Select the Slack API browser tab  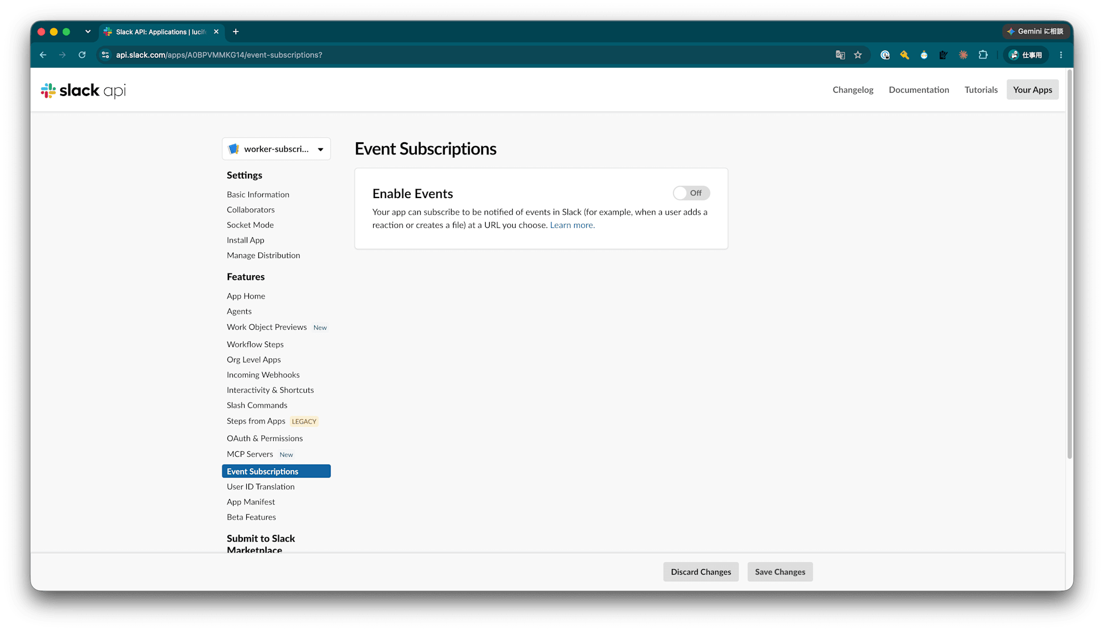(161, 32)
